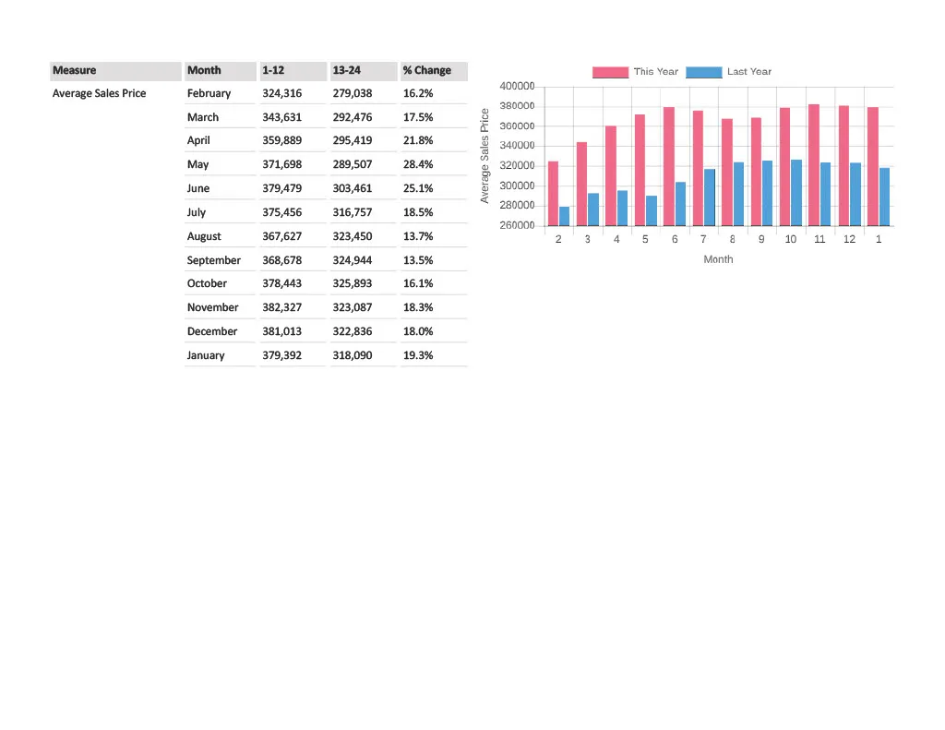Toggle the Last Year legend label
945x730 pixels.
pyautogui.click(x=748, y=72)
